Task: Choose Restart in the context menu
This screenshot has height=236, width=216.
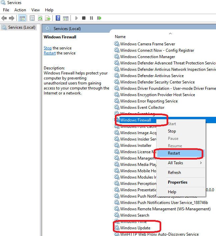Action: (x=181, y=153)
